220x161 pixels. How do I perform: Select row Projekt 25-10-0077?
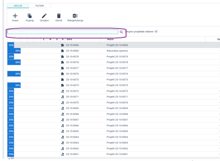117,68
